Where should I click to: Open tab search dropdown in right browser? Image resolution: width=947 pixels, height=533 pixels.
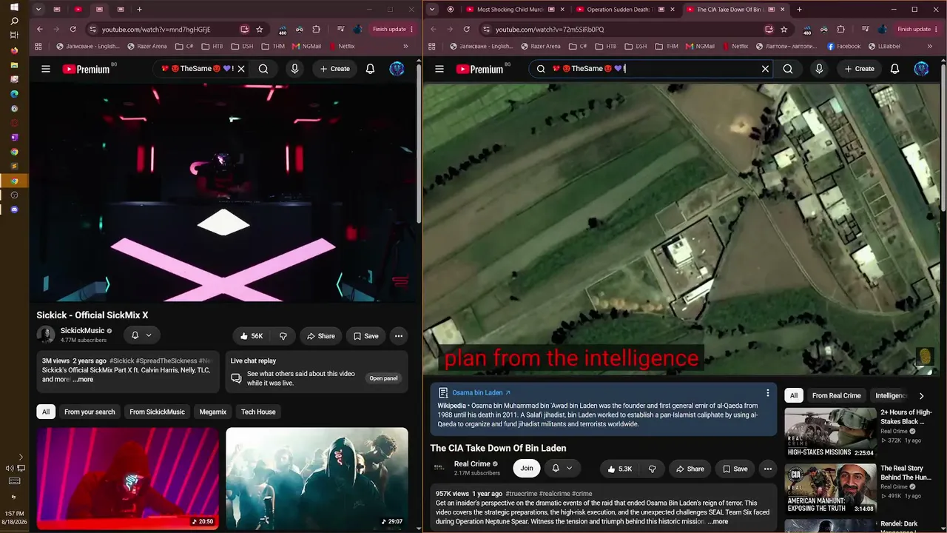[x=431, y=10]
